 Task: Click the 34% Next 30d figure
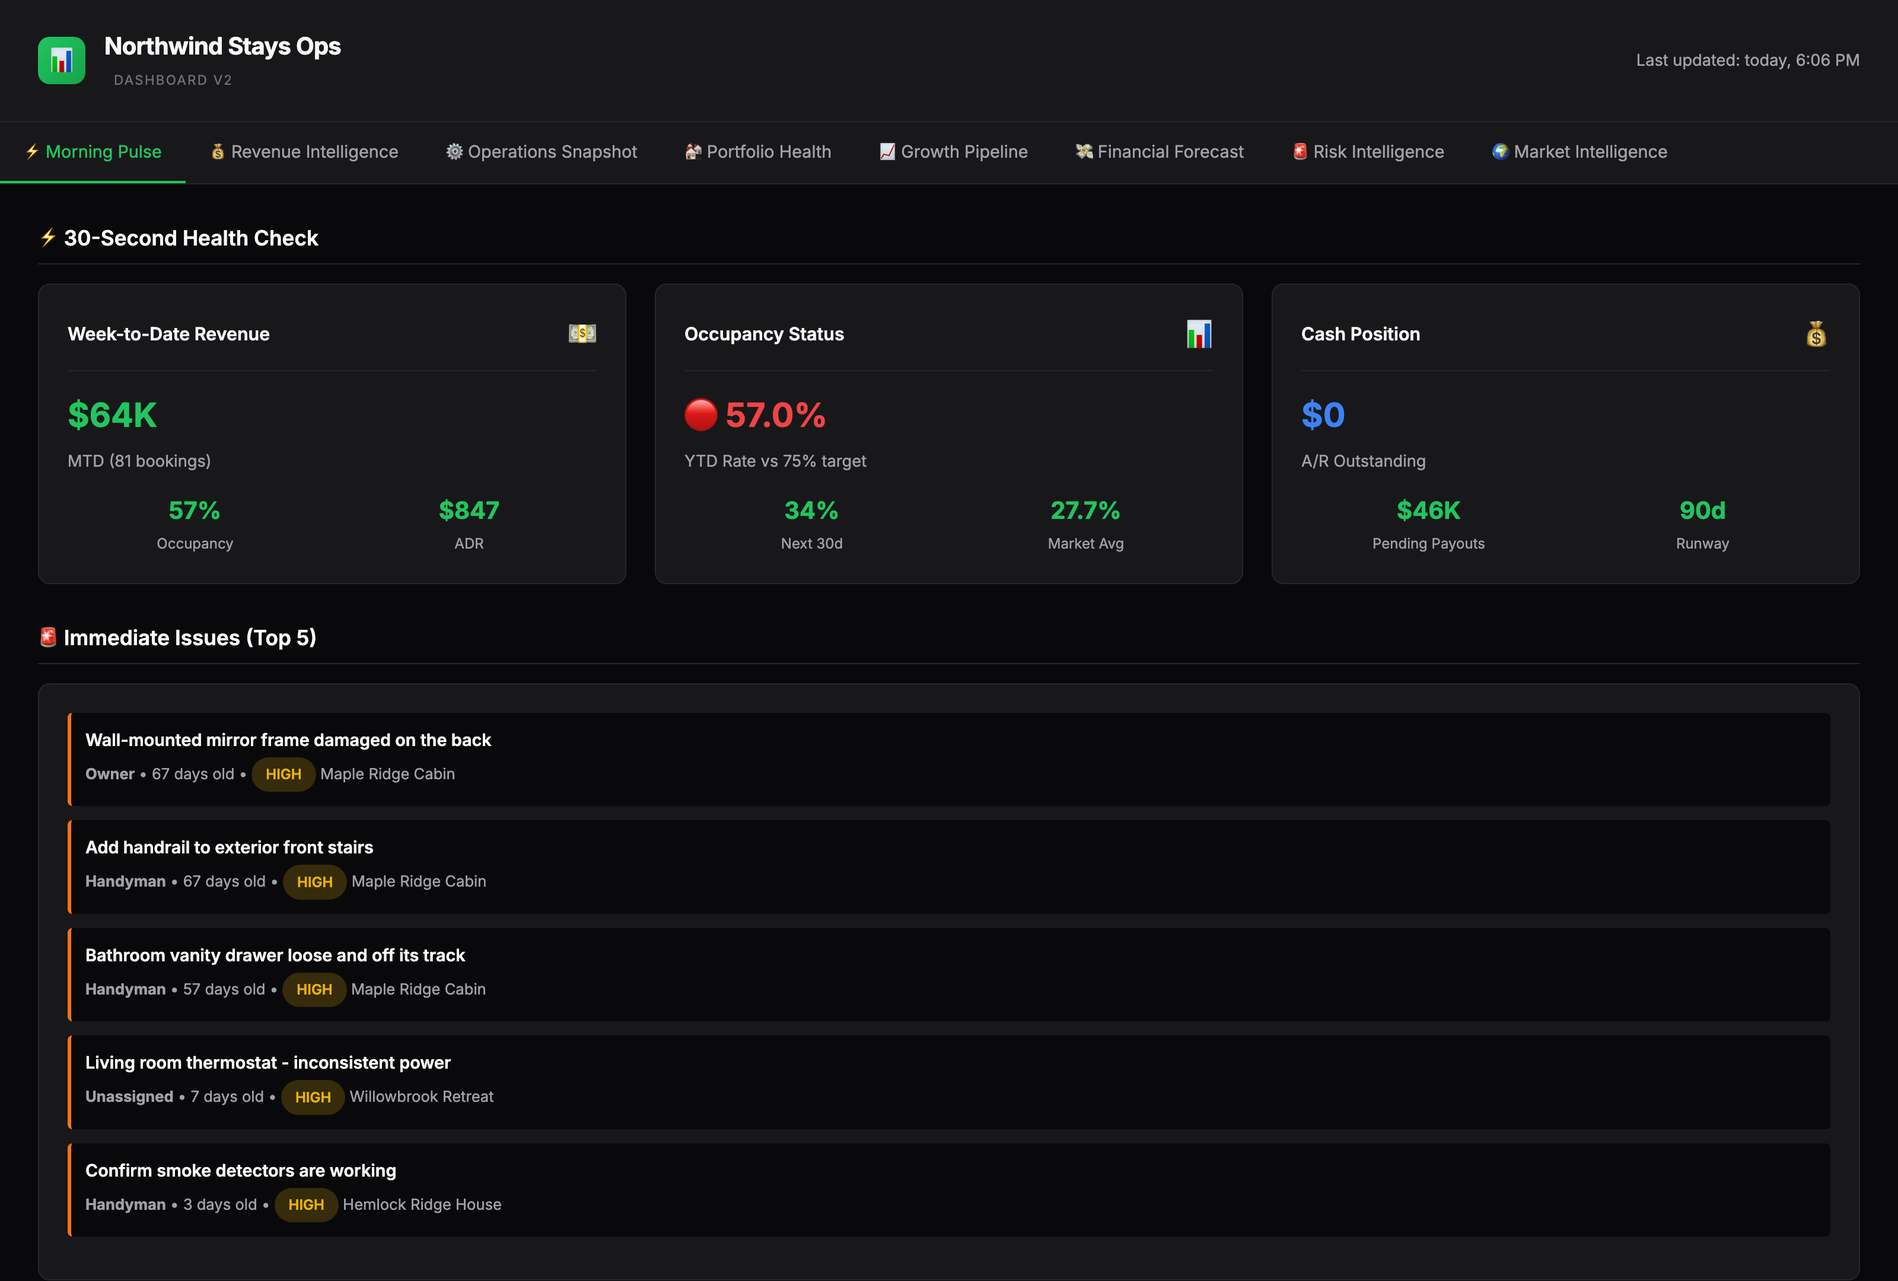811,510
